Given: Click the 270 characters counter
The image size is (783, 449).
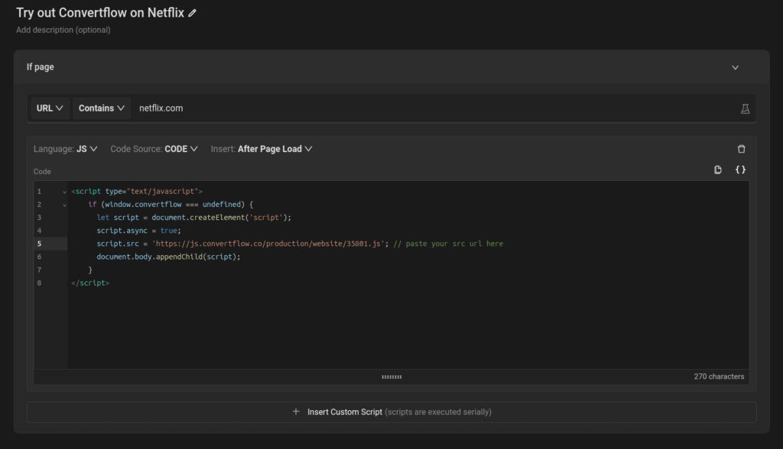Looking at the screenshot, I should (719, 376).
